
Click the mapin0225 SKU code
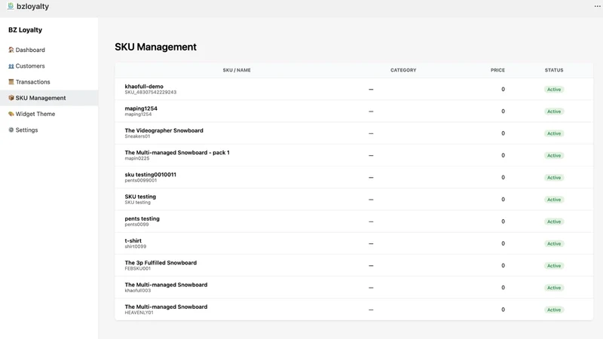137,158
